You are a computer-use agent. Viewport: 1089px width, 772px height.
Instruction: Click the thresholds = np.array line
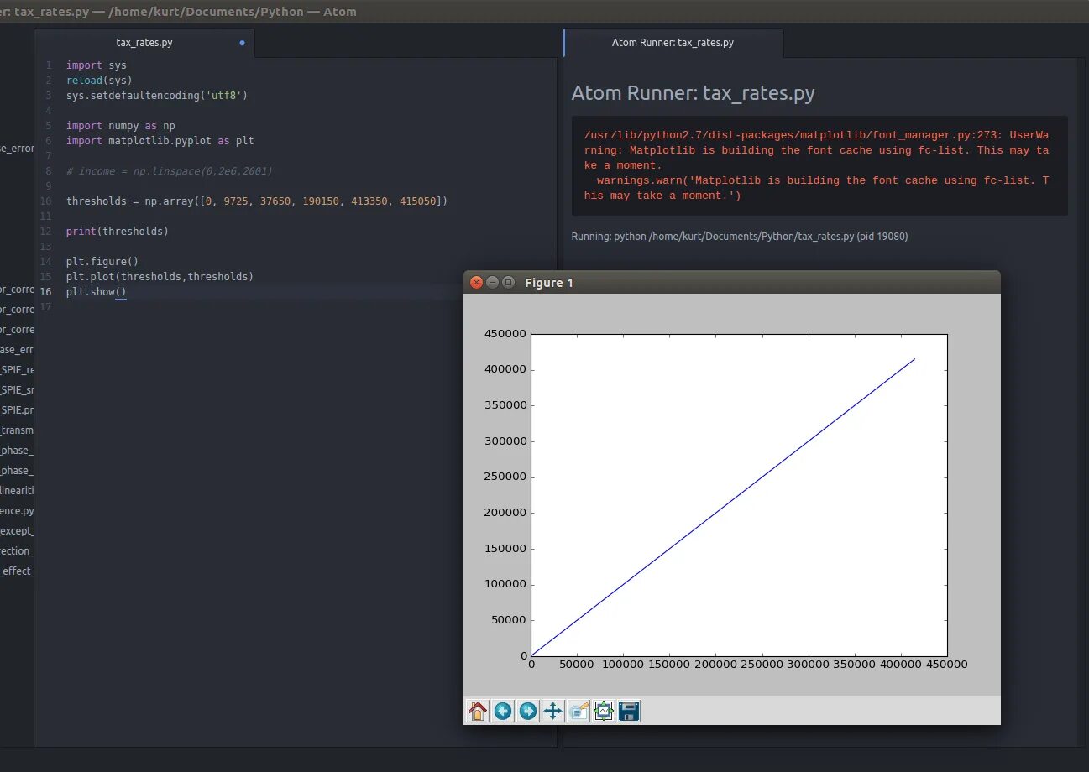(x=257, y=201)
